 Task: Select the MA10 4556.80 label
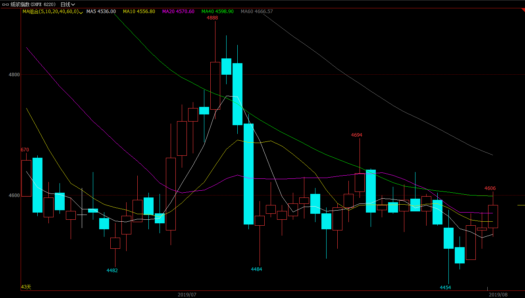coord(139,12)
